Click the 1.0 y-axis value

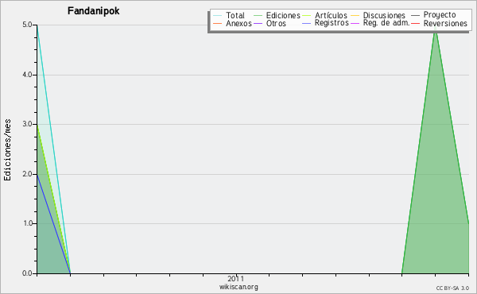click(27, 223)
